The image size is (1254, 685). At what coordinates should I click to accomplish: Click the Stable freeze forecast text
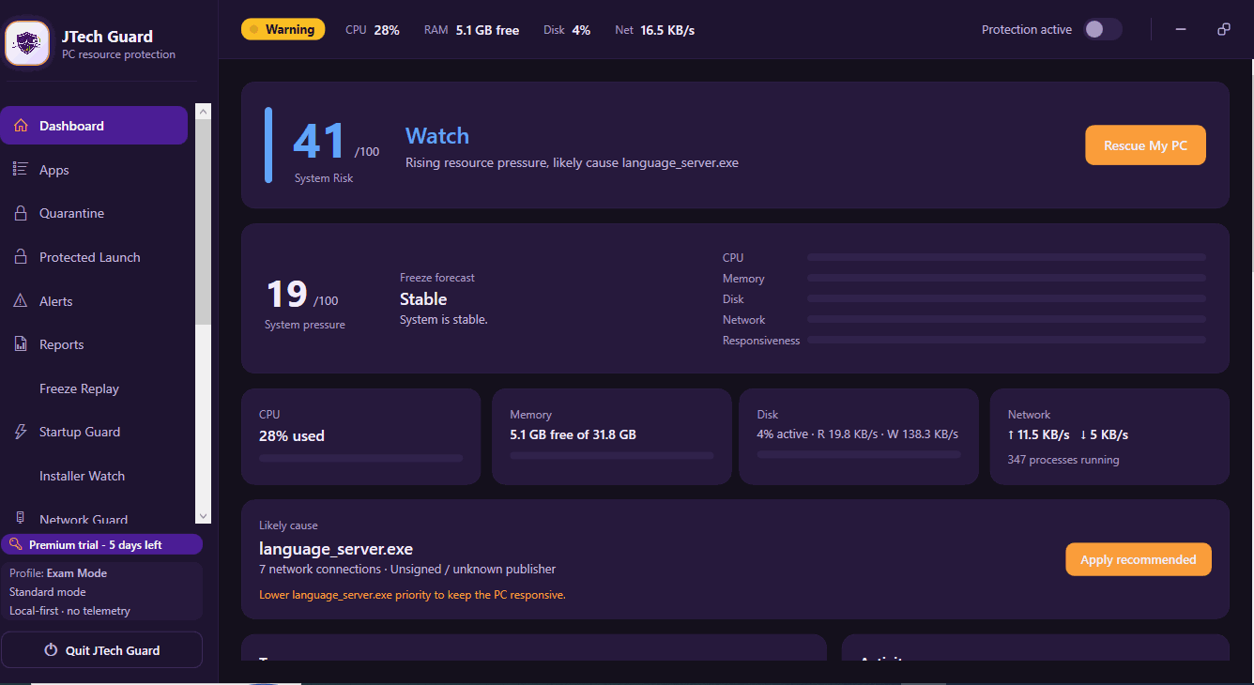pyautogui.click(x=423, y=299)
